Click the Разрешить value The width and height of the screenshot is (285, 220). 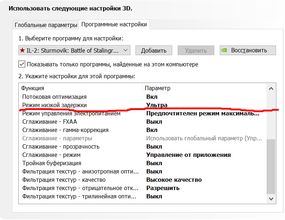163,188
